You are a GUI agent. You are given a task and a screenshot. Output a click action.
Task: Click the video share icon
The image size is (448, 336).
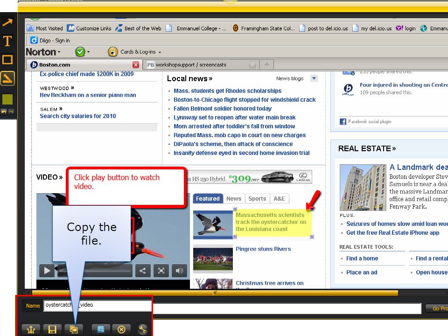pyautogui.click(x=143, y=271)
